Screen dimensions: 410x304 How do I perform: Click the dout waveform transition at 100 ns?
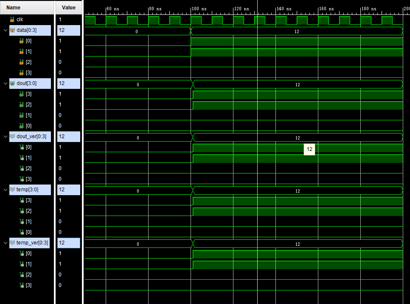(x=193, y=85)
